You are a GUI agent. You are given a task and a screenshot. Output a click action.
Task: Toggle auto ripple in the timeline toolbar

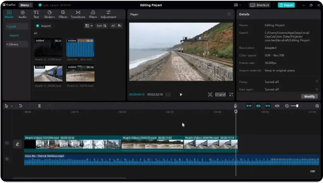pyautogui.click(x=248, y=106)
